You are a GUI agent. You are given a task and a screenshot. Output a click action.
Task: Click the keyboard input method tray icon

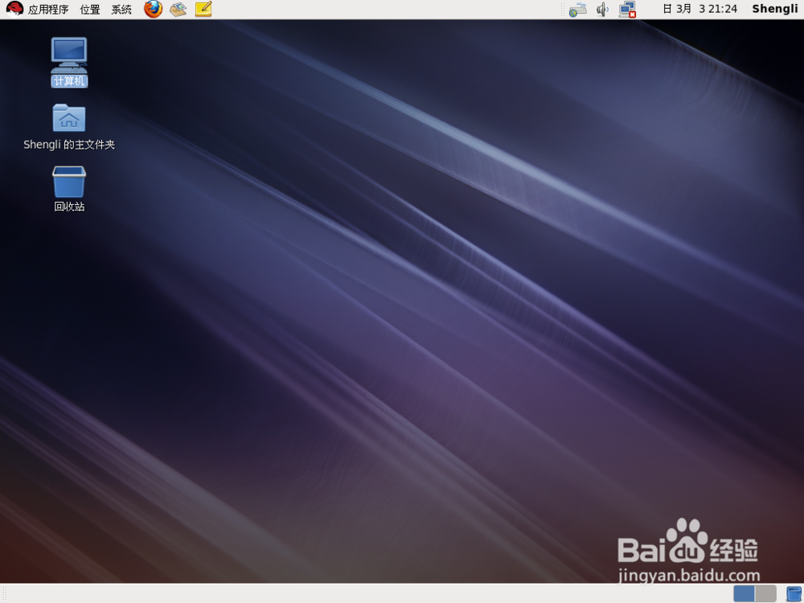pyautogui.click(x=577, y=9)
